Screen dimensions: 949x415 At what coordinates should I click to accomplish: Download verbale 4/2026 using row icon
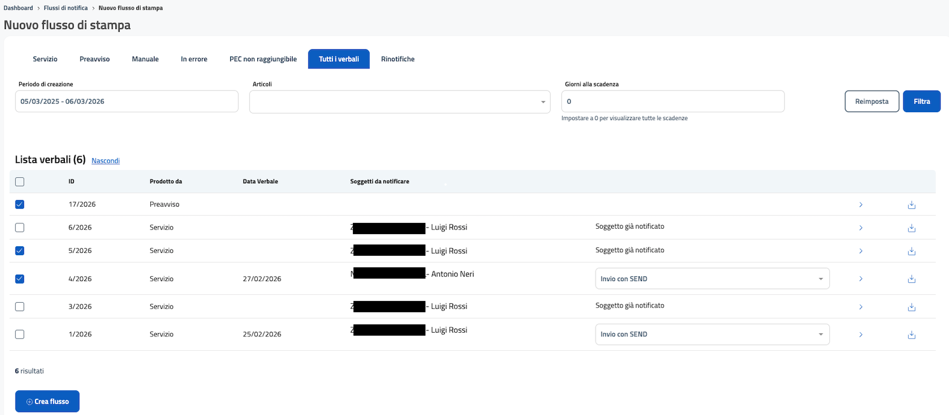click(911, 279)
